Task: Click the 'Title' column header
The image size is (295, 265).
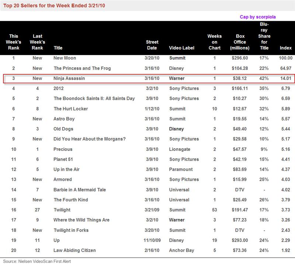Action: (x=58, y=48)
